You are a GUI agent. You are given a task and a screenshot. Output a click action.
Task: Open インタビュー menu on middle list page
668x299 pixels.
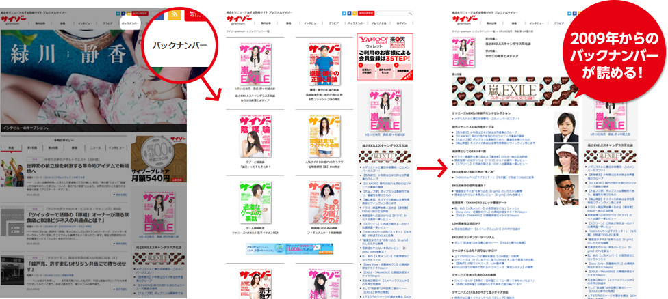coord(311,23)
